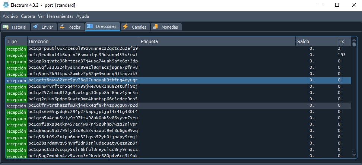Viewport: 362px width, 165px height.
Task: Click Saldo value of bc1qkfnytrthaz row
Action: pos(312,105)
